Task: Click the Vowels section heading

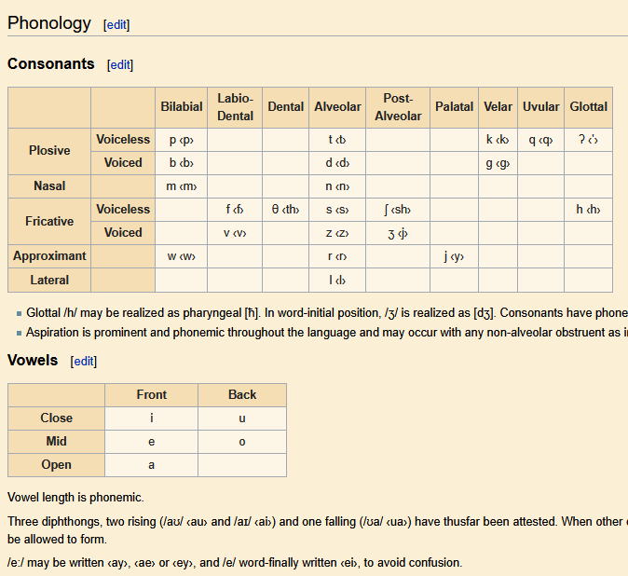Action: tap(33, 360)
